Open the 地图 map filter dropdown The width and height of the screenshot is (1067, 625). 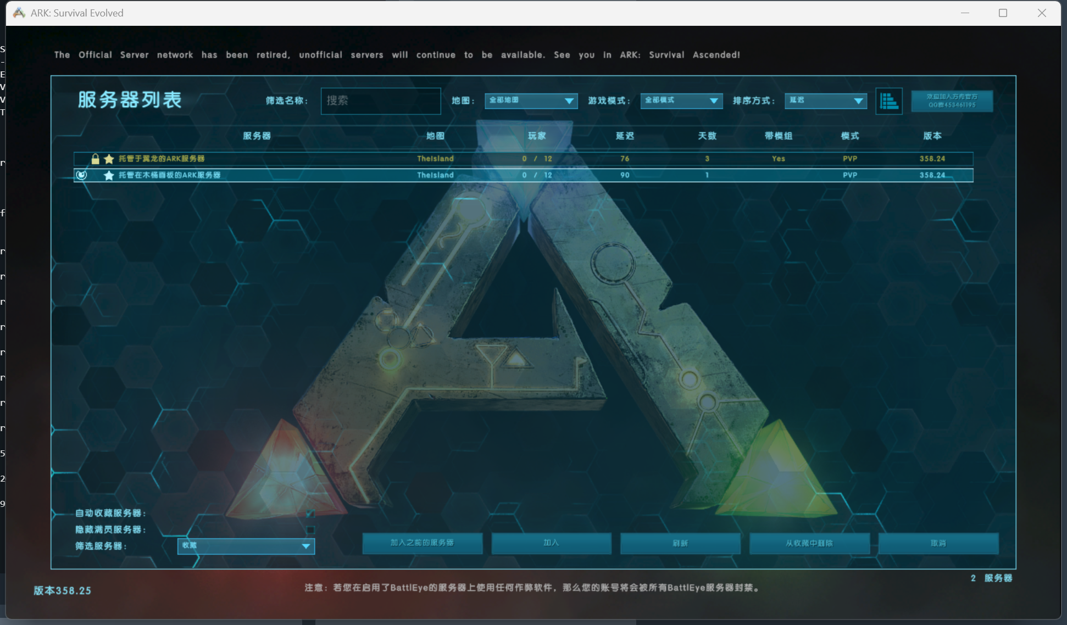tap(531, 101)
